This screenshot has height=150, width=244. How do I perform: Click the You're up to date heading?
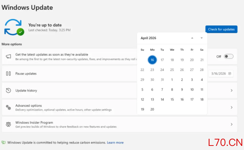45,25
